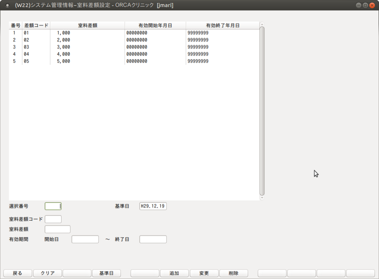The height and width of the screenshot is (279, 379).
Task: Click the 基準日 button at bottom
Action: (x=106, y=273)
